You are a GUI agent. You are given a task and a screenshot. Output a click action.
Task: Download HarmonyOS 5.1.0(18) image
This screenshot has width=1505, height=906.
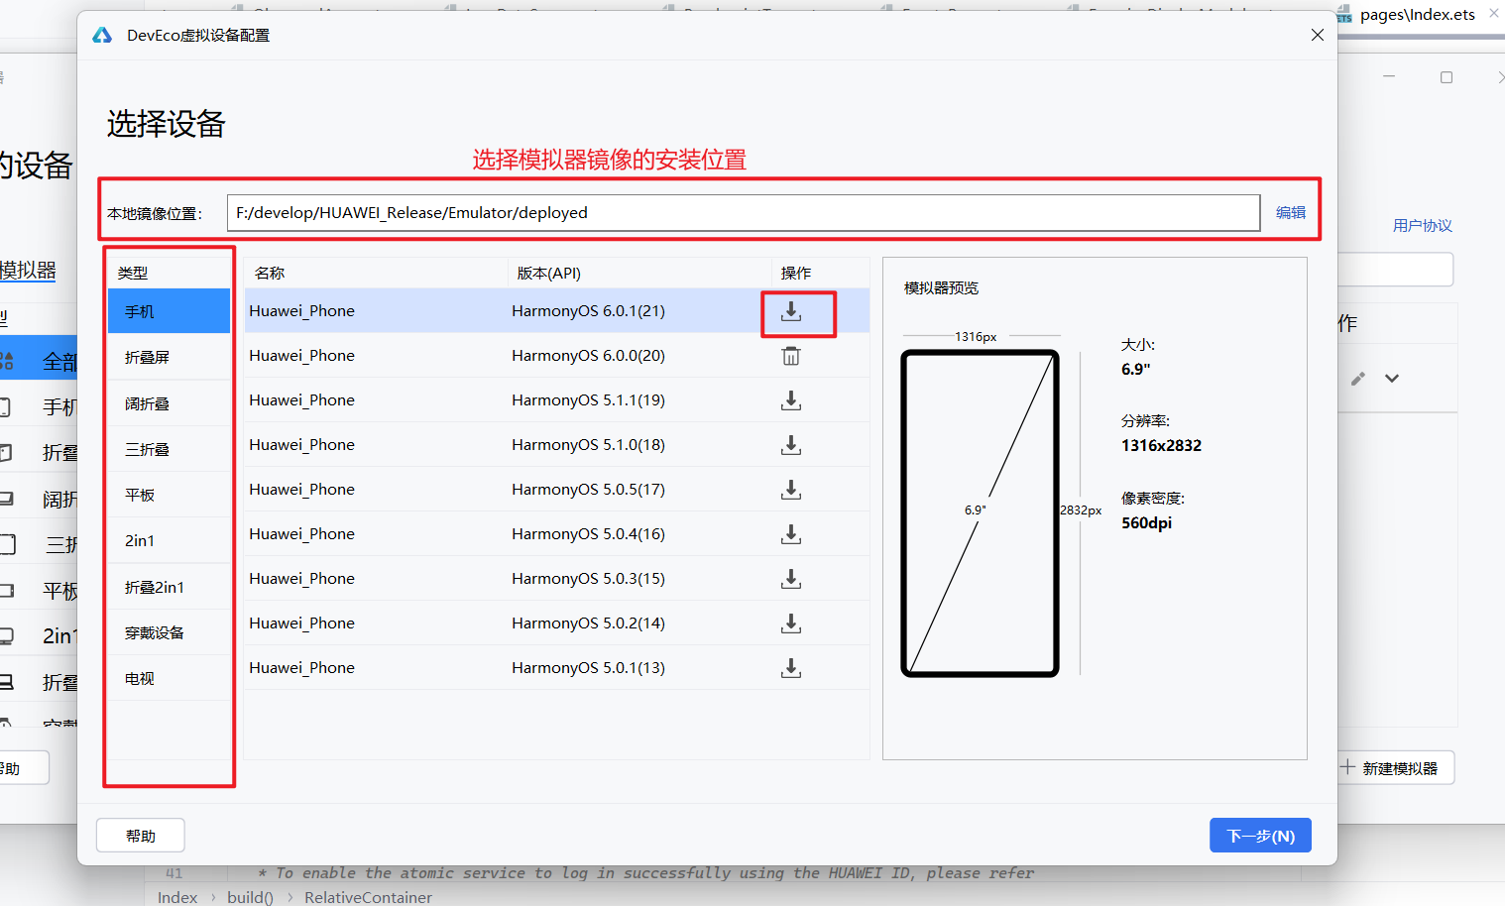point(790,445)
